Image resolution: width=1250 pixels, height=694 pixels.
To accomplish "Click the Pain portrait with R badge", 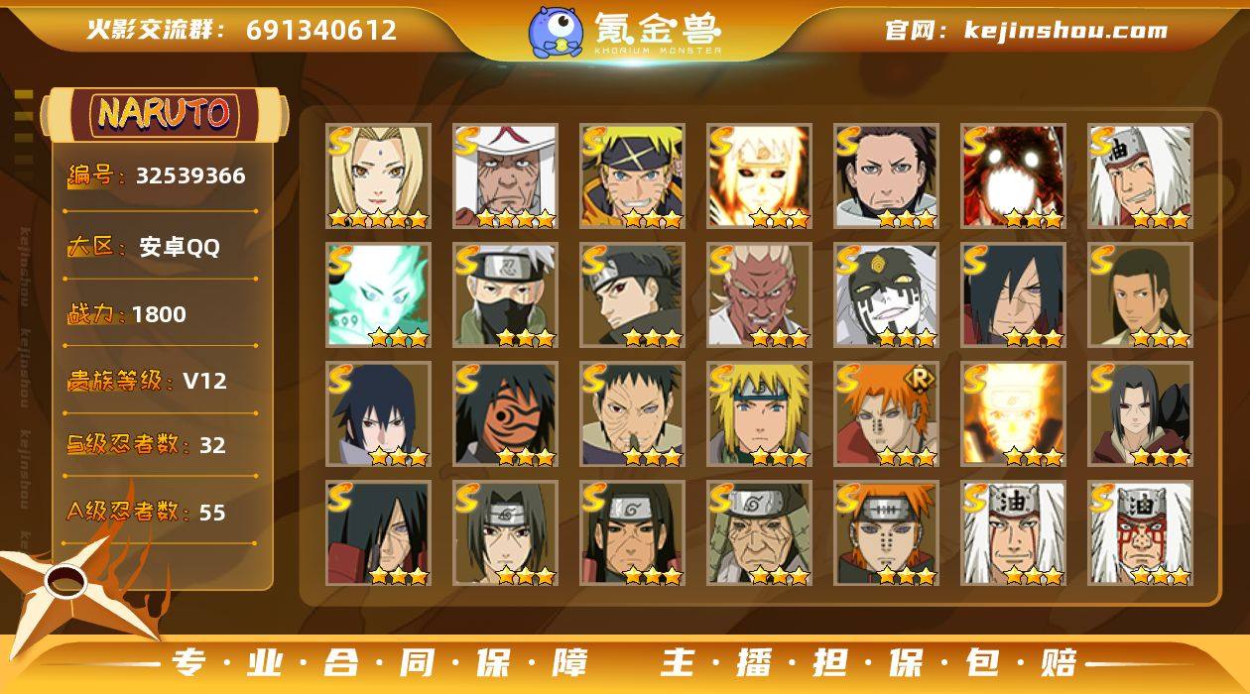I will [x=886, y=414].
